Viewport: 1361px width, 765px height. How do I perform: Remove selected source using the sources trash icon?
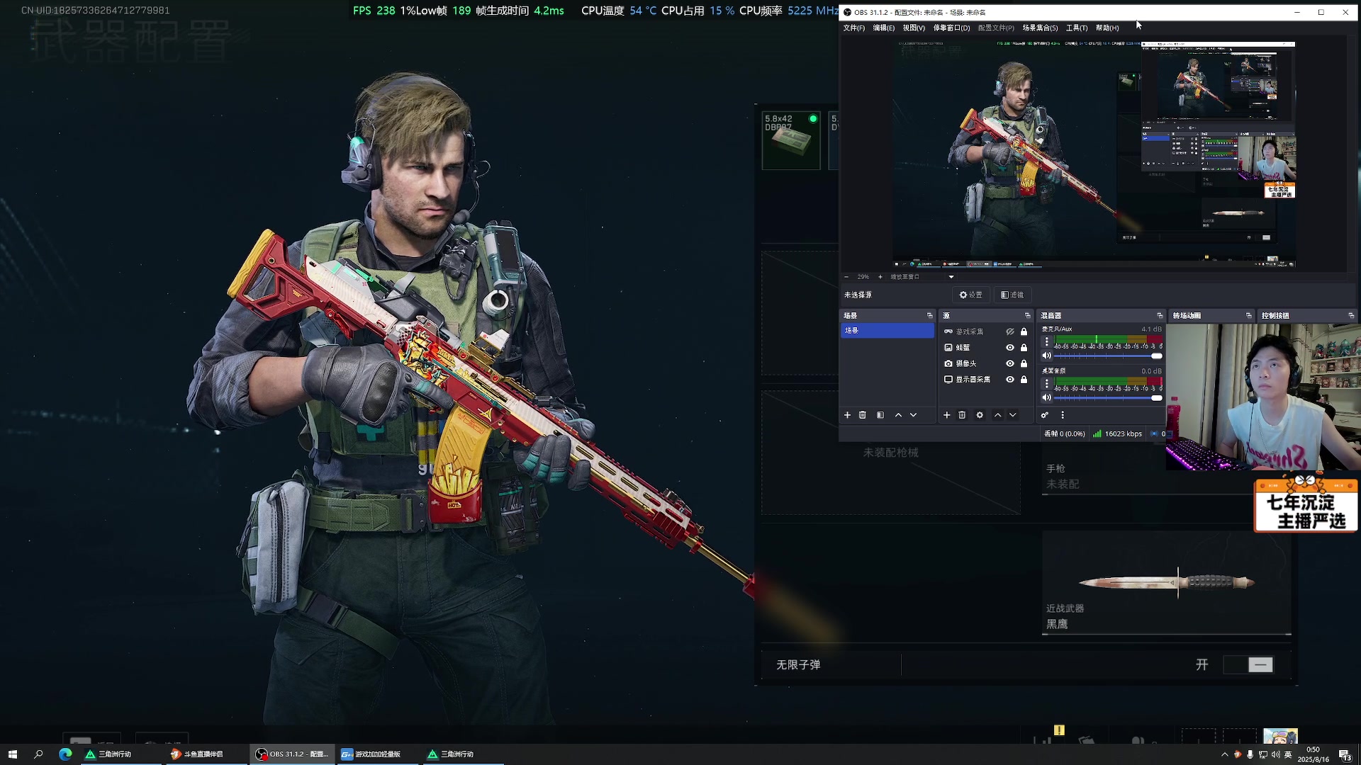[x=962, y=415]
